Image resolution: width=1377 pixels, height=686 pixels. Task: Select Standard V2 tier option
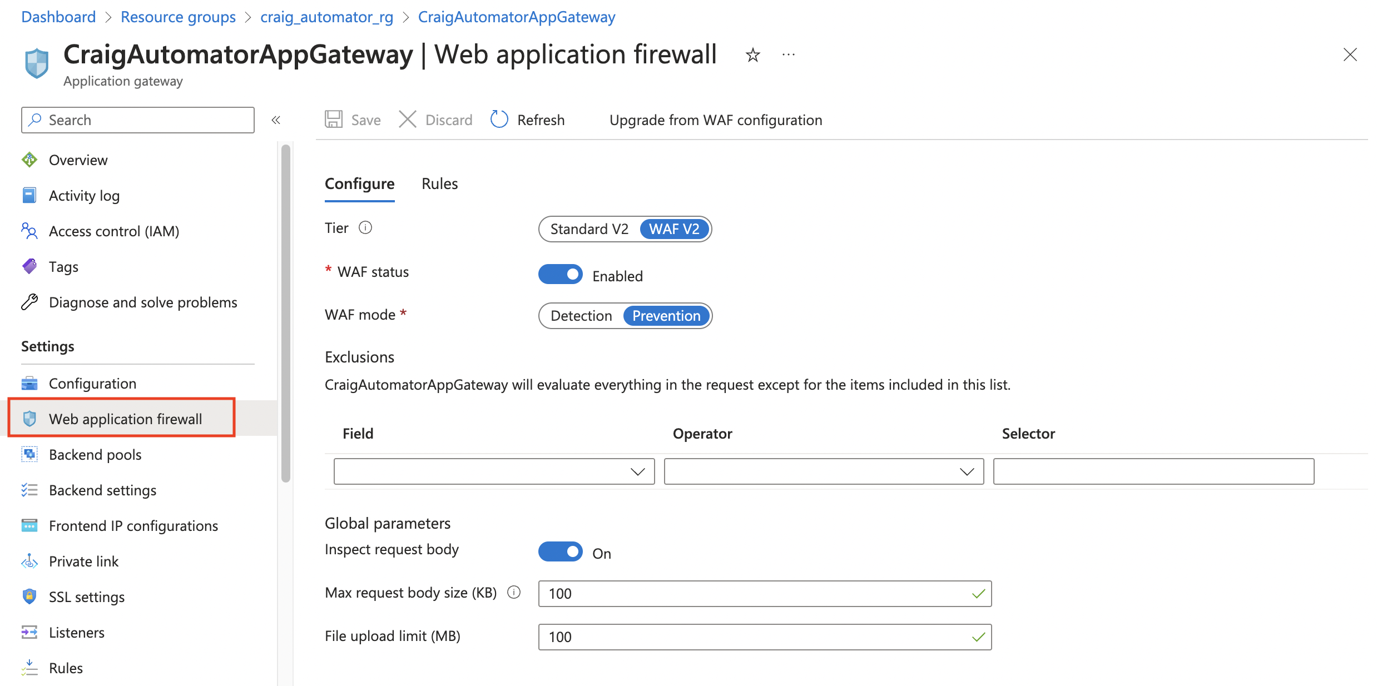tap(589, 229)
